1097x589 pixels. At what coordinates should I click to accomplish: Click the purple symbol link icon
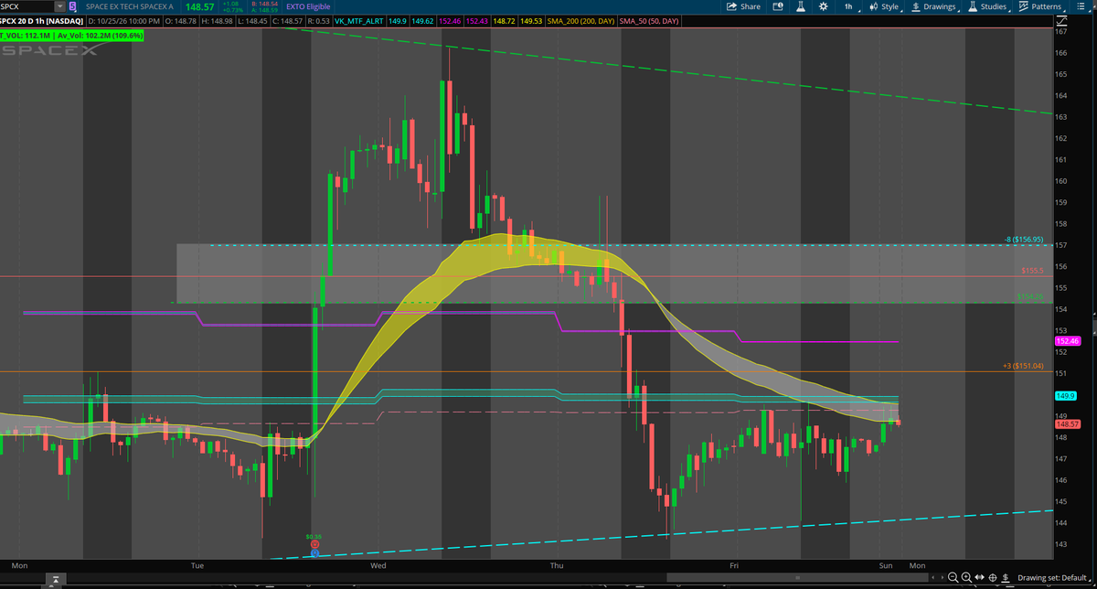tap(73, 6)
